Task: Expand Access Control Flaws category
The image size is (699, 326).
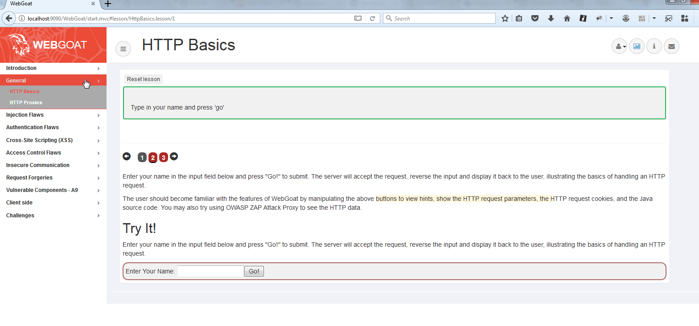Action: (53, 153)
